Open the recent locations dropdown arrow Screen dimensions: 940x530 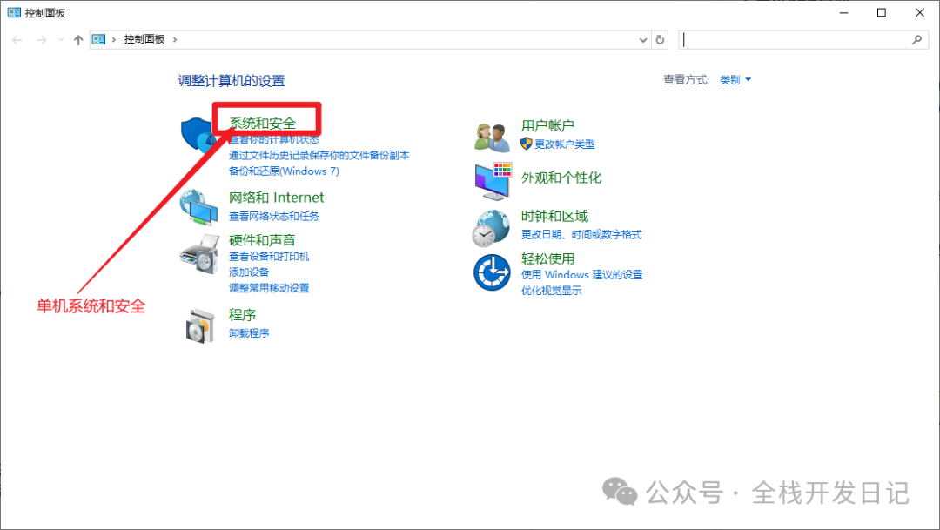pyautogui.click(x=61, y=40)
